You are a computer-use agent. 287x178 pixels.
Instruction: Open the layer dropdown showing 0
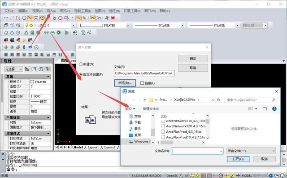(x=73, y=25)
